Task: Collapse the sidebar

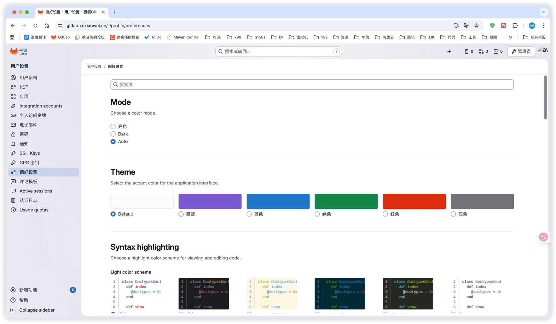Action: pos(37,310)
